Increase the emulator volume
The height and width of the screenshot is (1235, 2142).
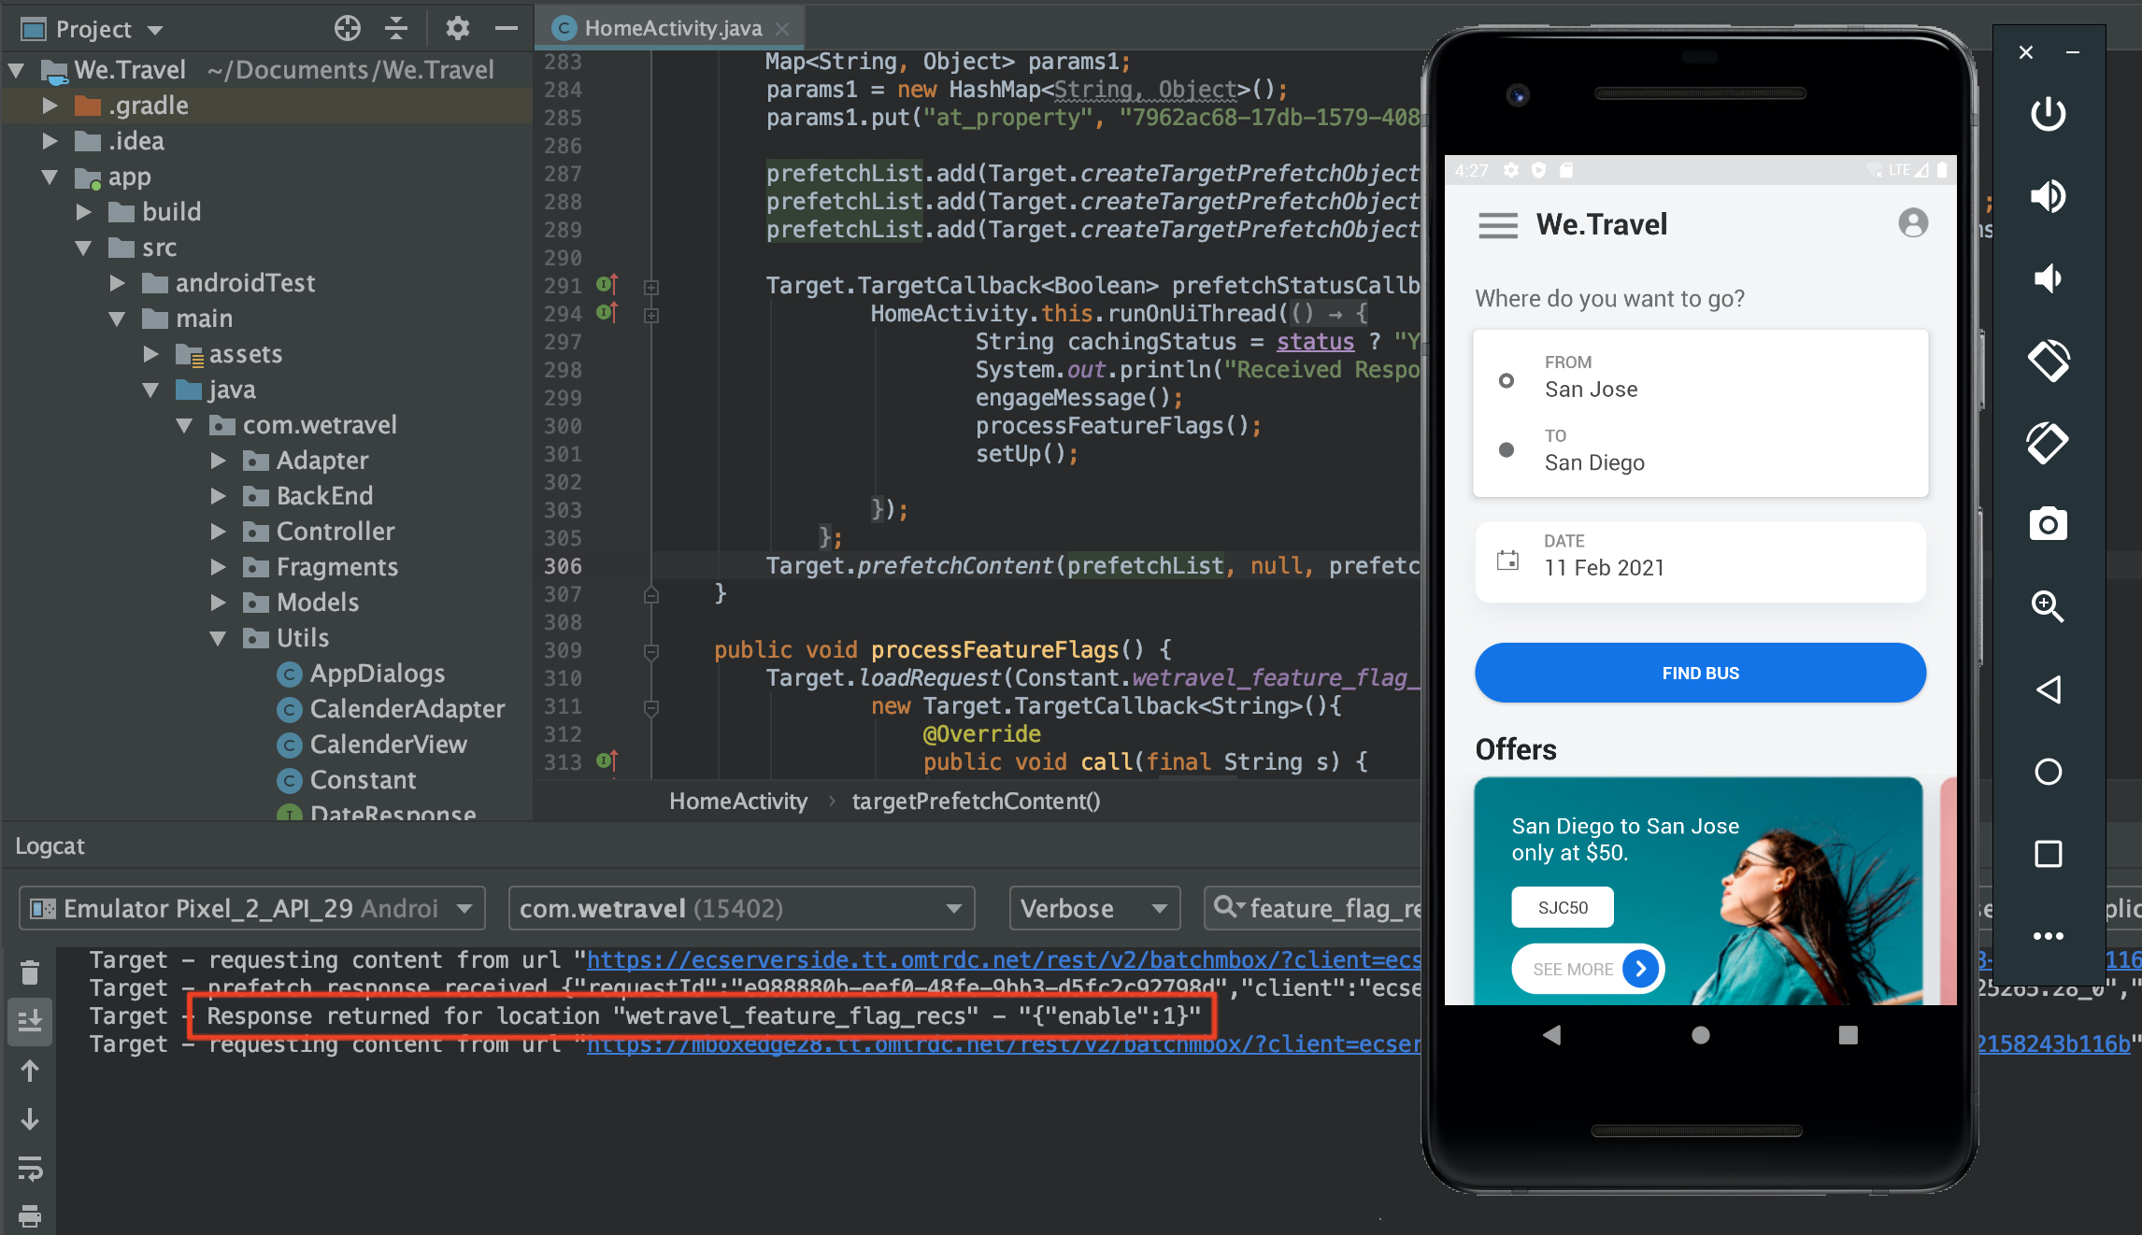pos(2048,195)
